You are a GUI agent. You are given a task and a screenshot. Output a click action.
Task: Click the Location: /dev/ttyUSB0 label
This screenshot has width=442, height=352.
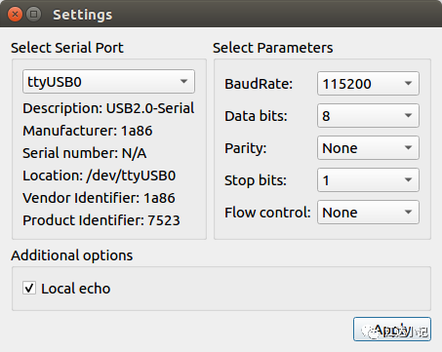[100, 176]
